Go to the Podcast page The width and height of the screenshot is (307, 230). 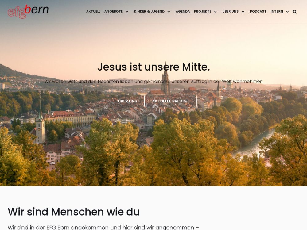258,12
